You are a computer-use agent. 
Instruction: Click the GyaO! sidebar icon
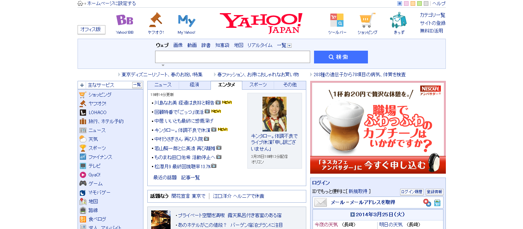[83, 175]
